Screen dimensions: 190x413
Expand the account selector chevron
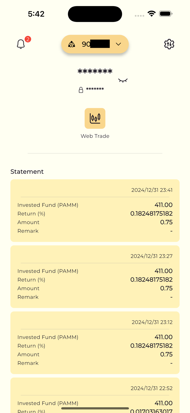[118, 44]
